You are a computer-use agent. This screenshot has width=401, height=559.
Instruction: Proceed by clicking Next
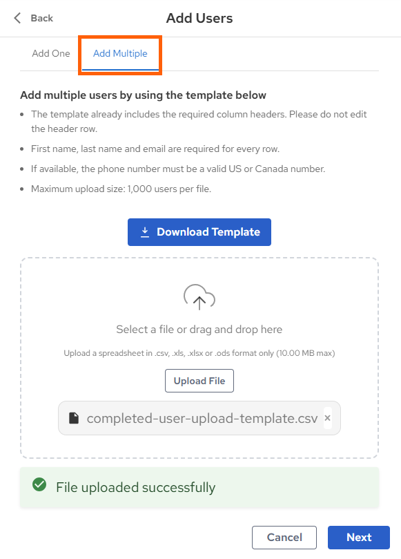358,537
